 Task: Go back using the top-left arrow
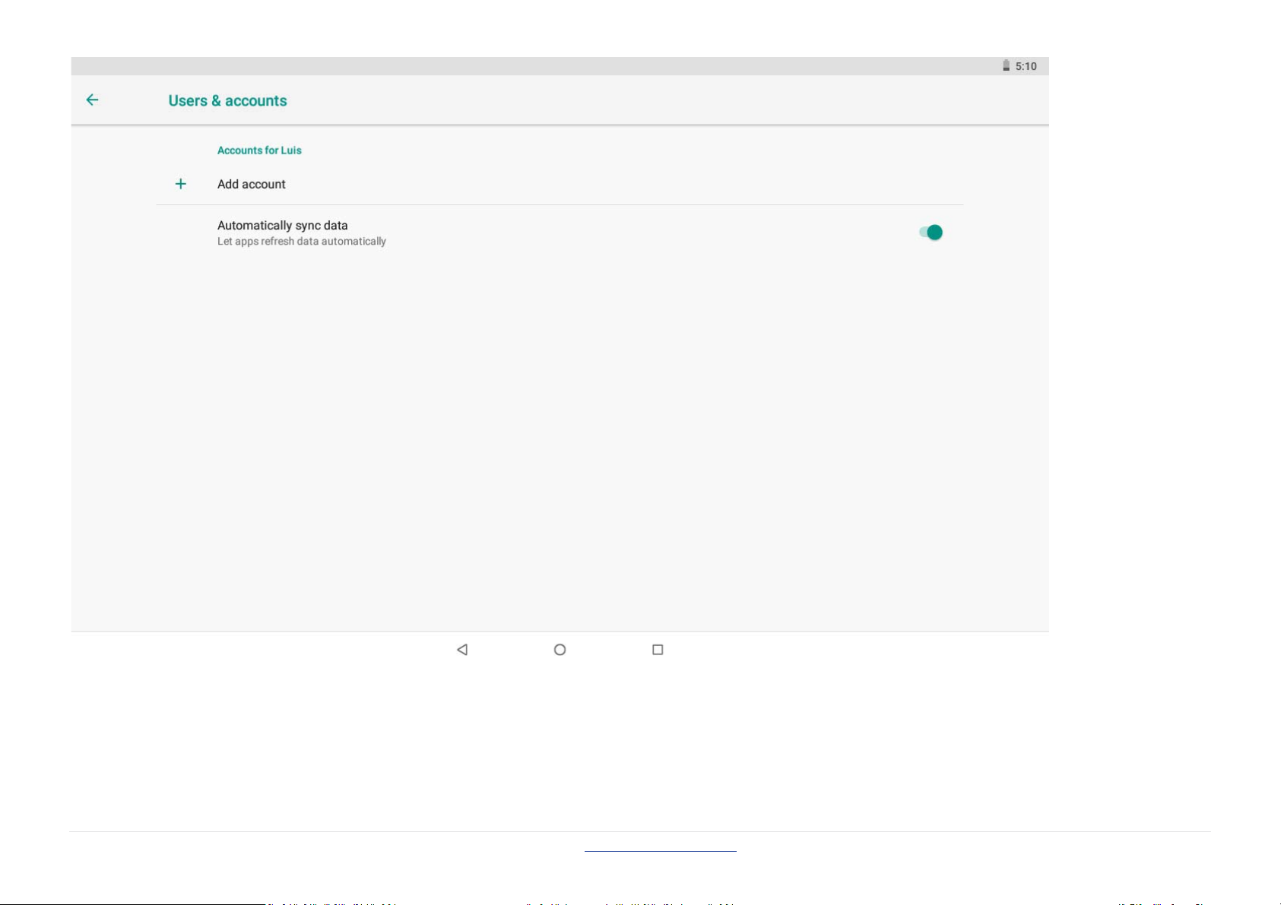[92, 100]
